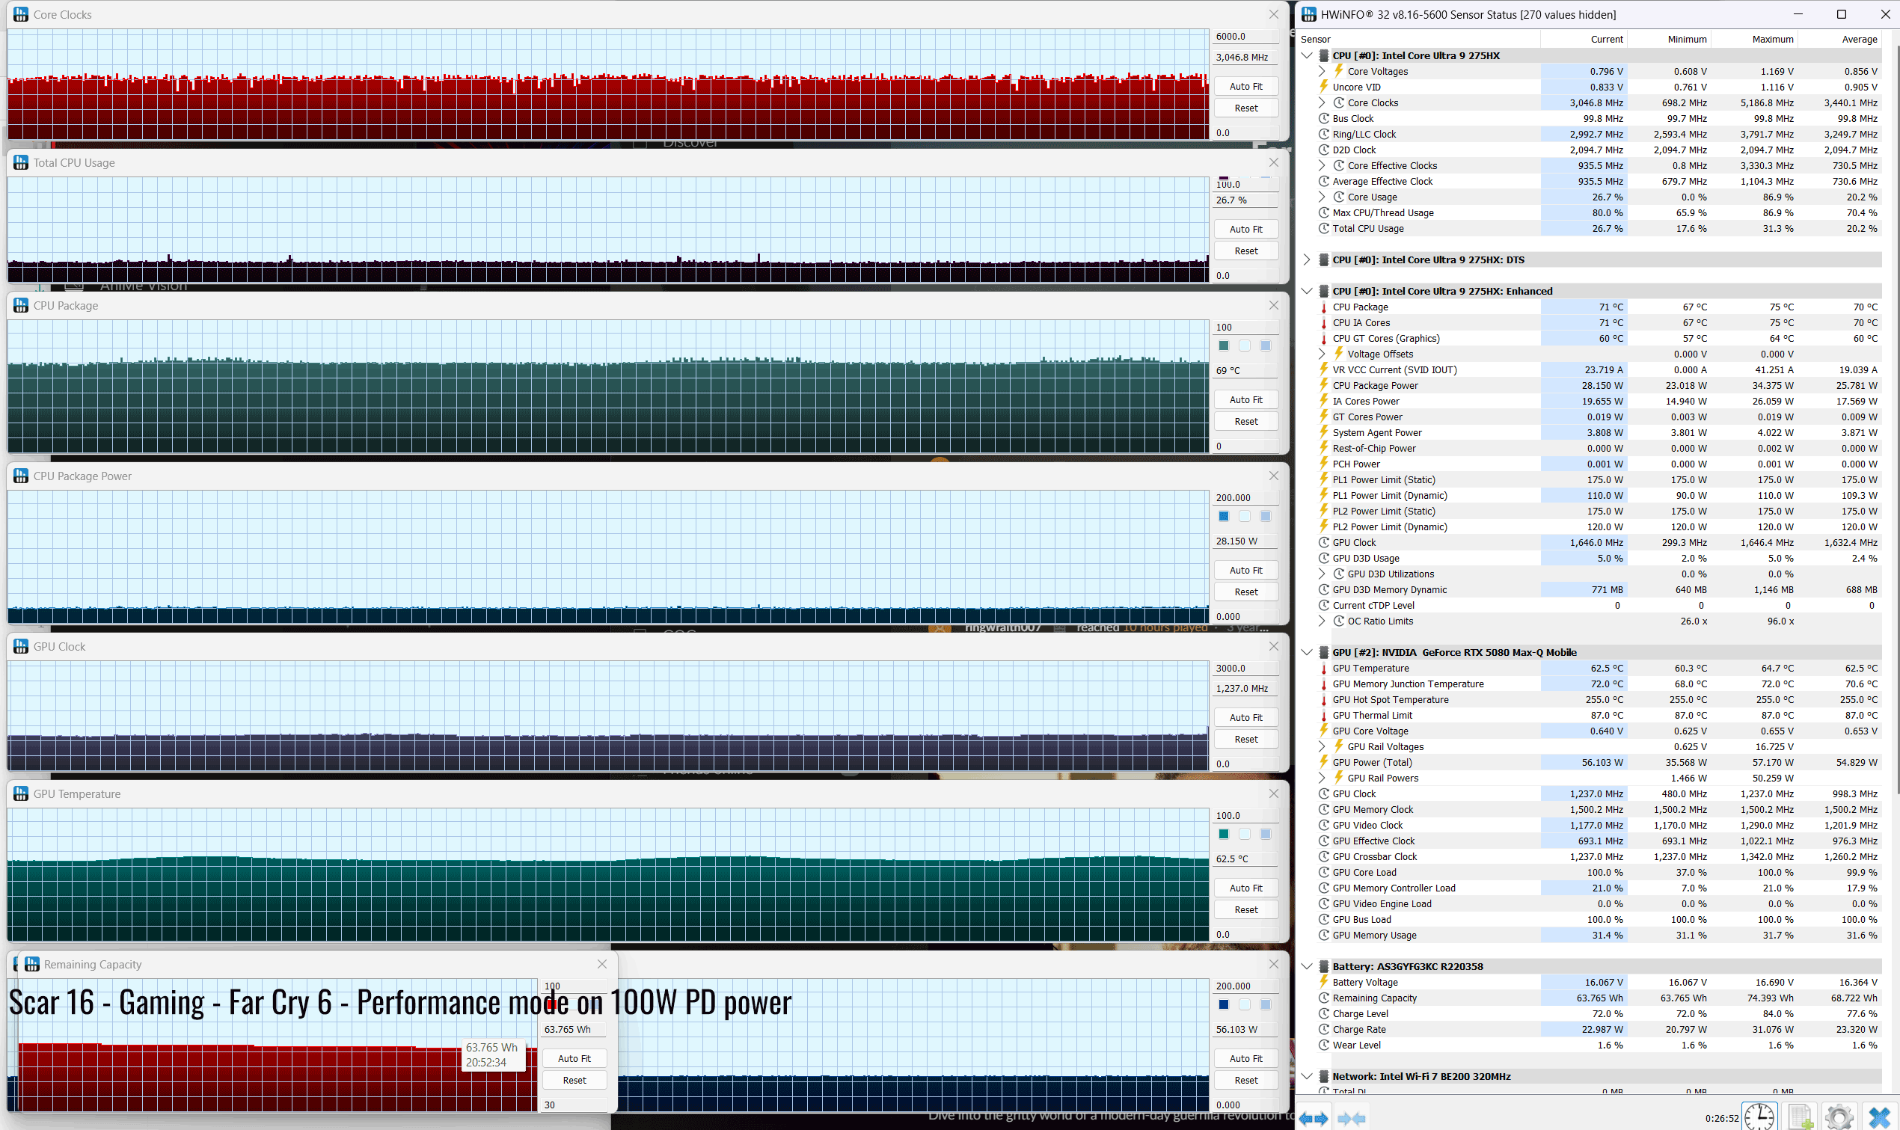Close sensors with the blue X icon
The width and height of the screenshot is (1900, 1130).
[1880, 1117]
